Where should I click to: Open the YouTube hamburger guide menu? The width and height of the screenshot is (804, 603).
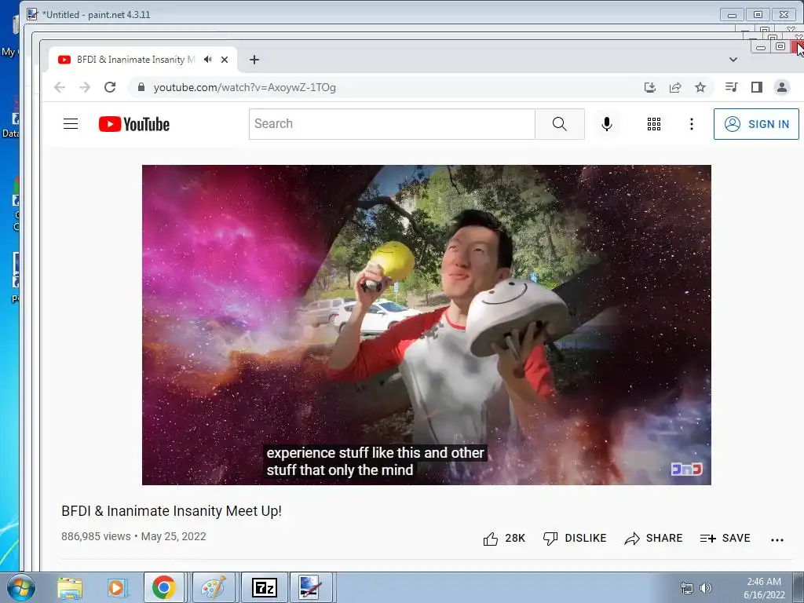point(70,124)
